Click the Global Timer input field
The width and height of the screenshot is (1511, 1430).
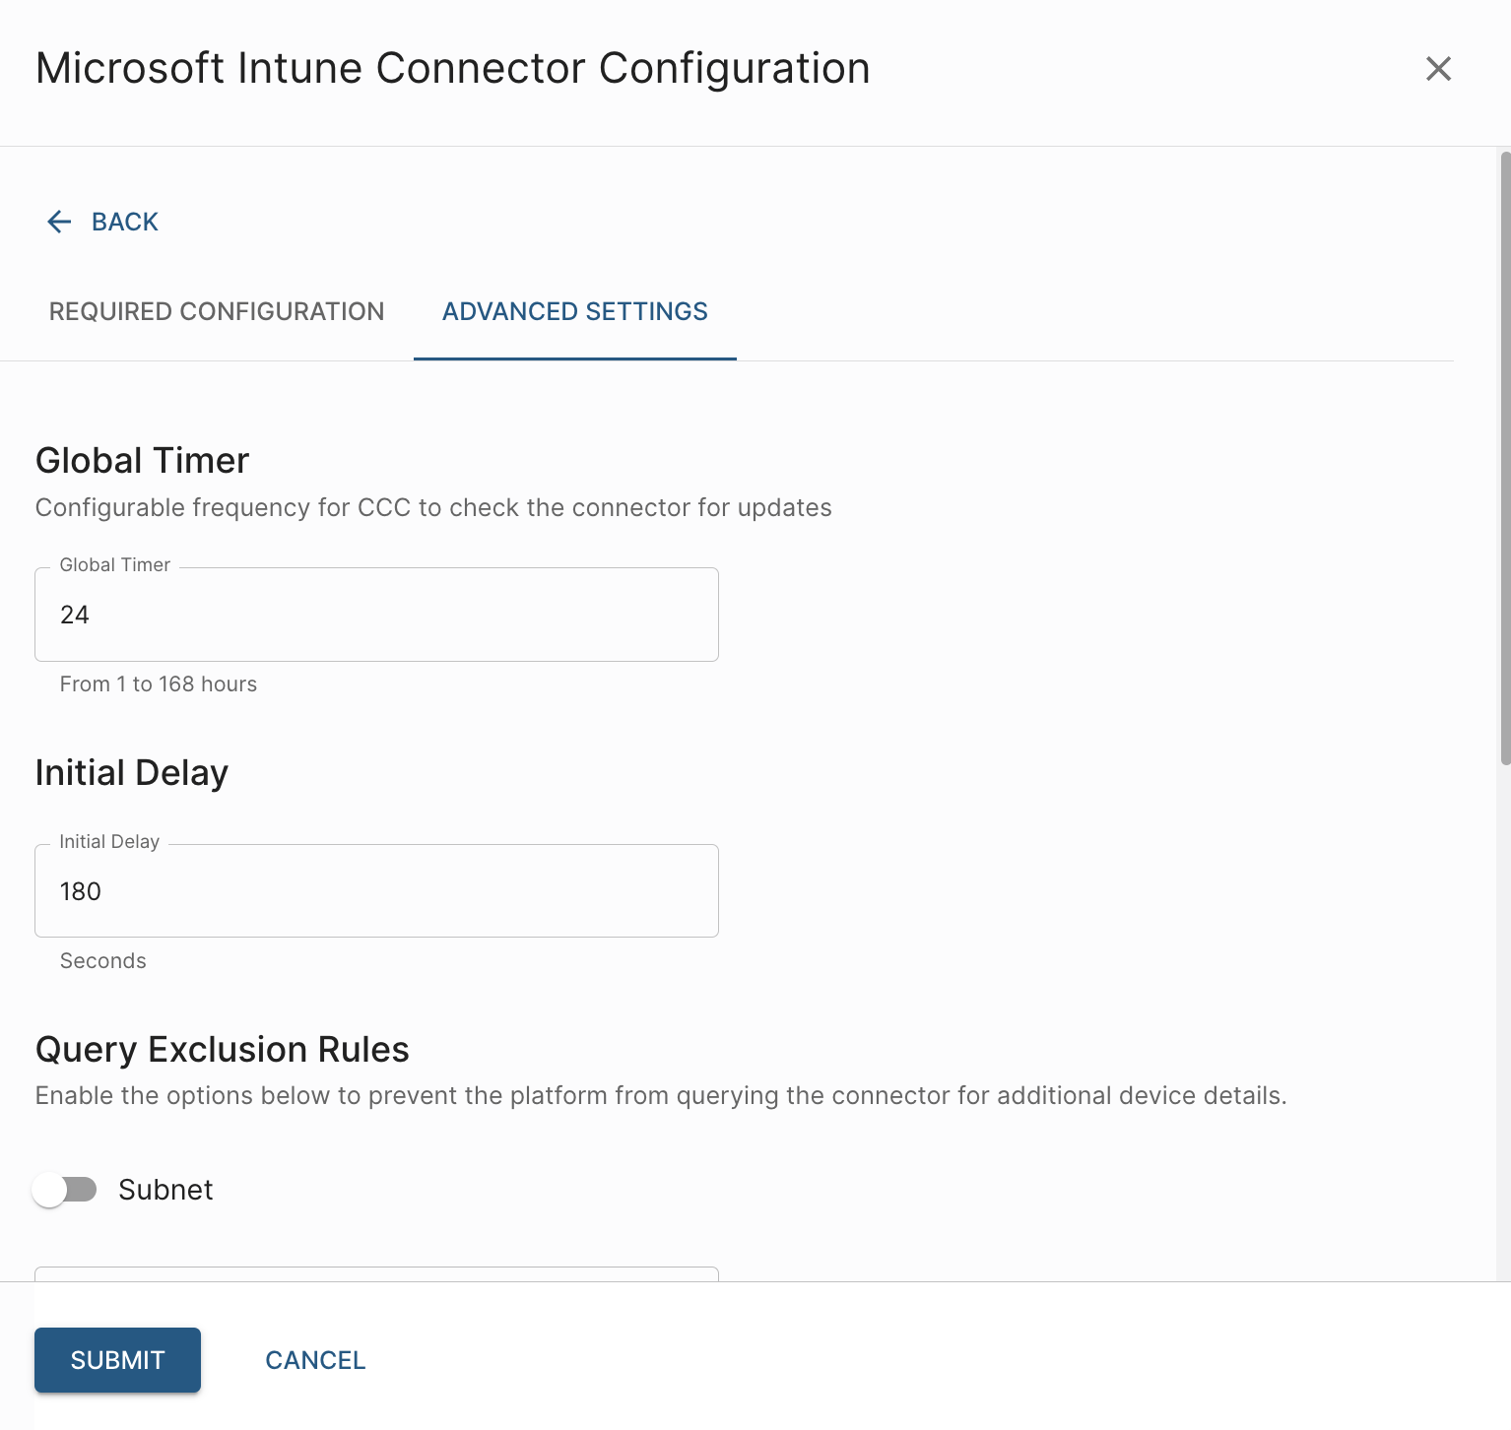tap(376, 615)
